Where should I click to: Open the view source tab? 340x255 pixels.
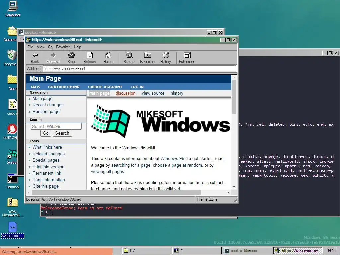coord(153,93)
